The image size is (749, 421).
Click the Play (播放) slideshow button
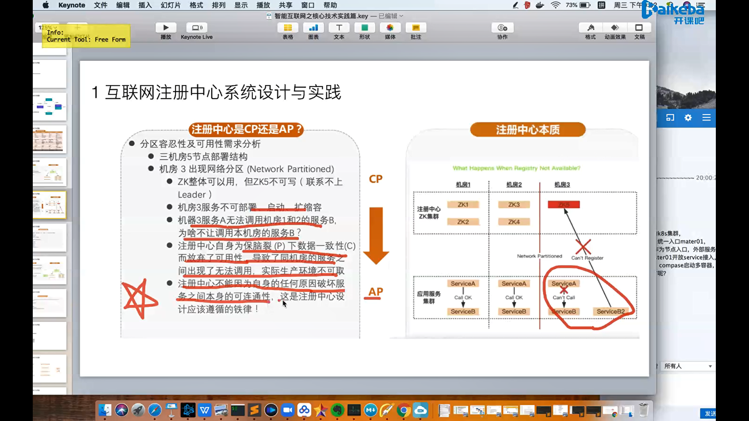[166, 28]
